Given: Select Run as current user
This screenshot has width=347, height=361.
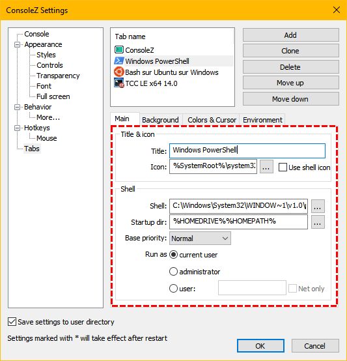Looking at the screenshot, I should [173, 255].
